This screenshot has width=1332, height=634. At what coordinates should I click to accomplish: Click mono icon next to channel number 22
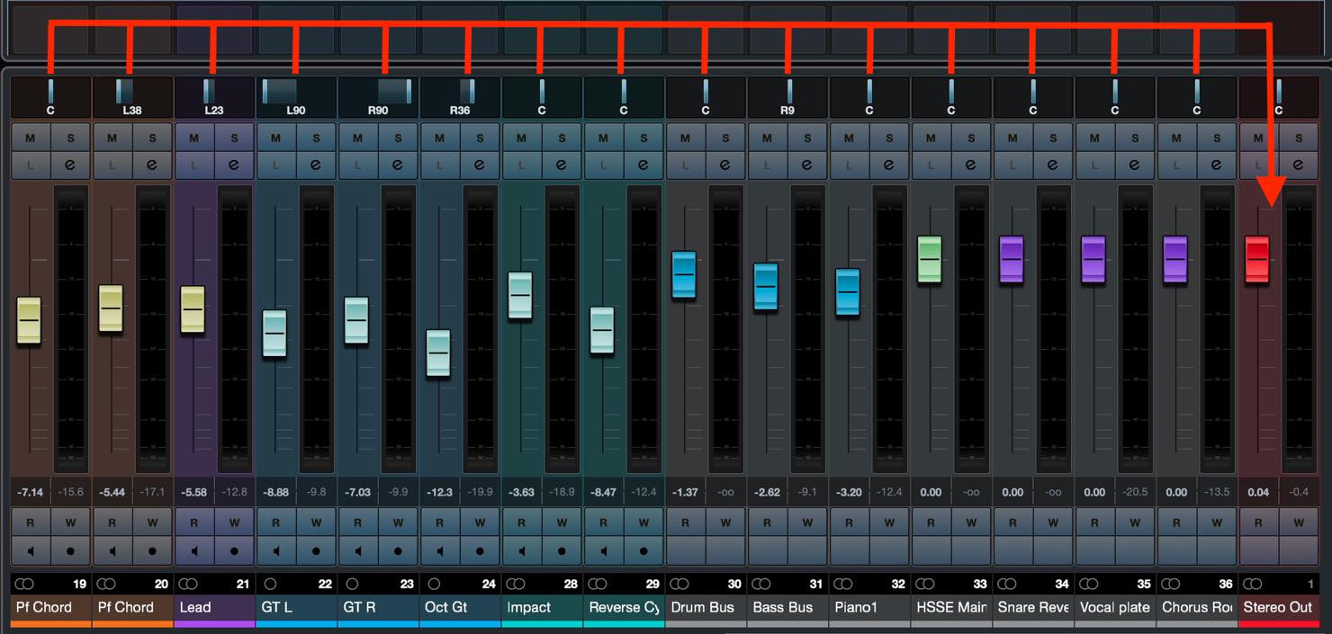pos(269,584)
